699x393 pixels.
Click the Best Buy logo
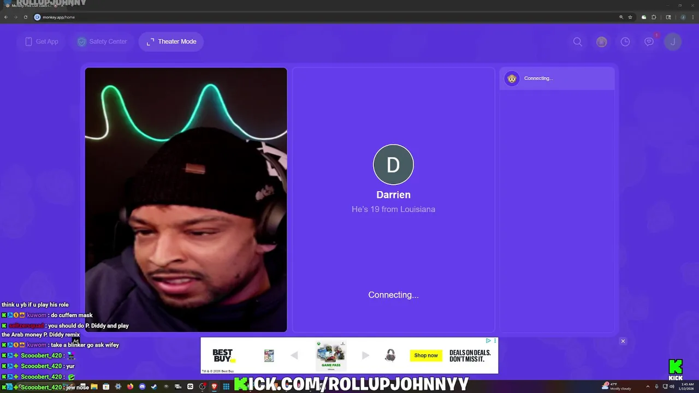click(x=223, y=355)
